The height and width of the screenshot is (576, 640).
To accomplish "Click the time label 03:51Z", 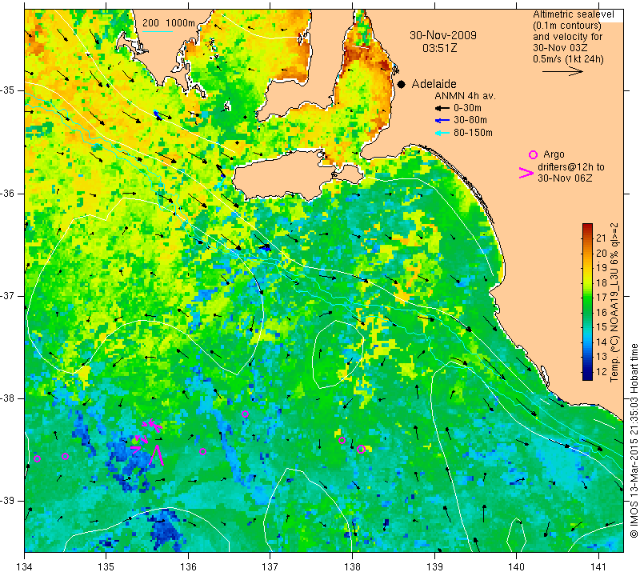I will click(x=439, y=48).
